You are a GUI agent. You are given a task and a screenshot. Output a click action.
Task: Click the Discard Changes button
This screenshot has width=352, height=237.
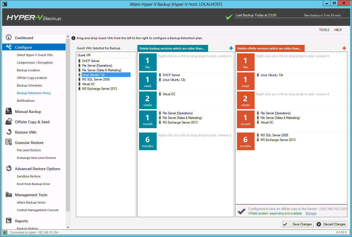tap(331, 224)
